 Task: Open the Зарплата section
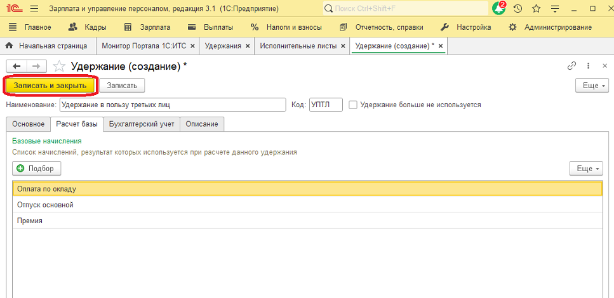pos(147,27)
